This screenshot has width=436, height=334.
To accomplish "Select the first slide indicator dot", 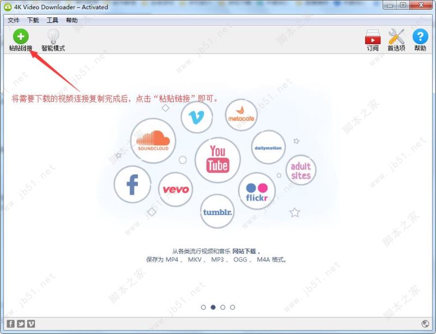I will (203, 307).
